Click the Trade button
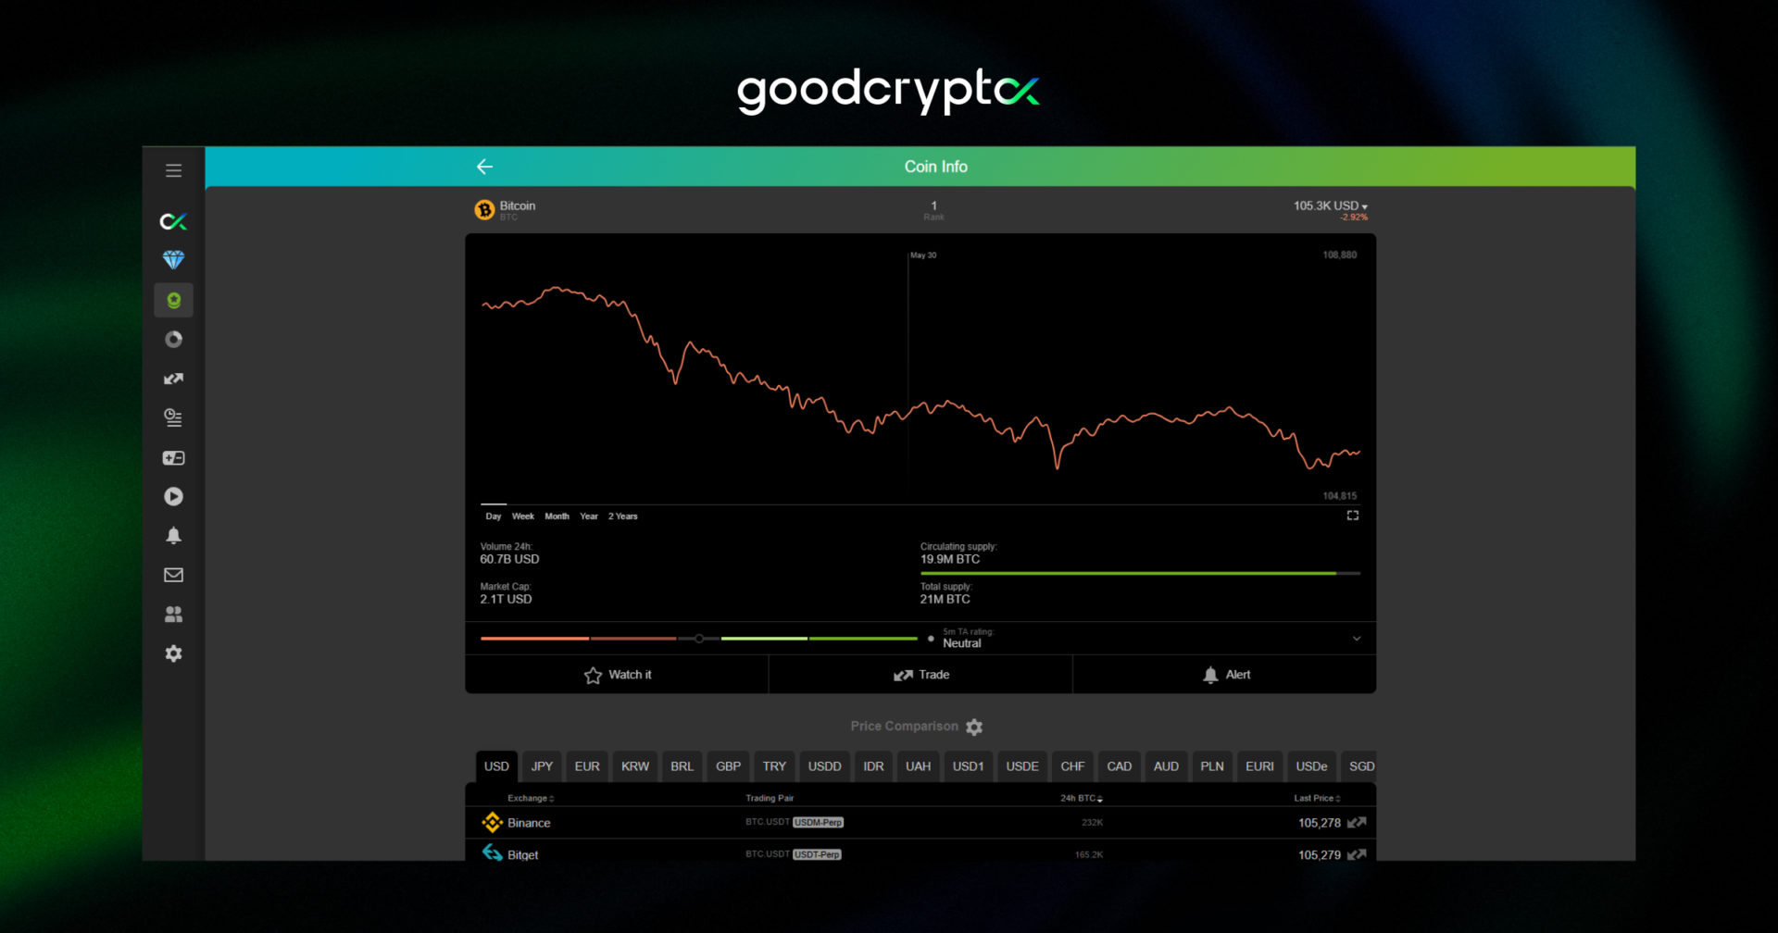Screen dimensions: 1778x933 click(920, 675)
